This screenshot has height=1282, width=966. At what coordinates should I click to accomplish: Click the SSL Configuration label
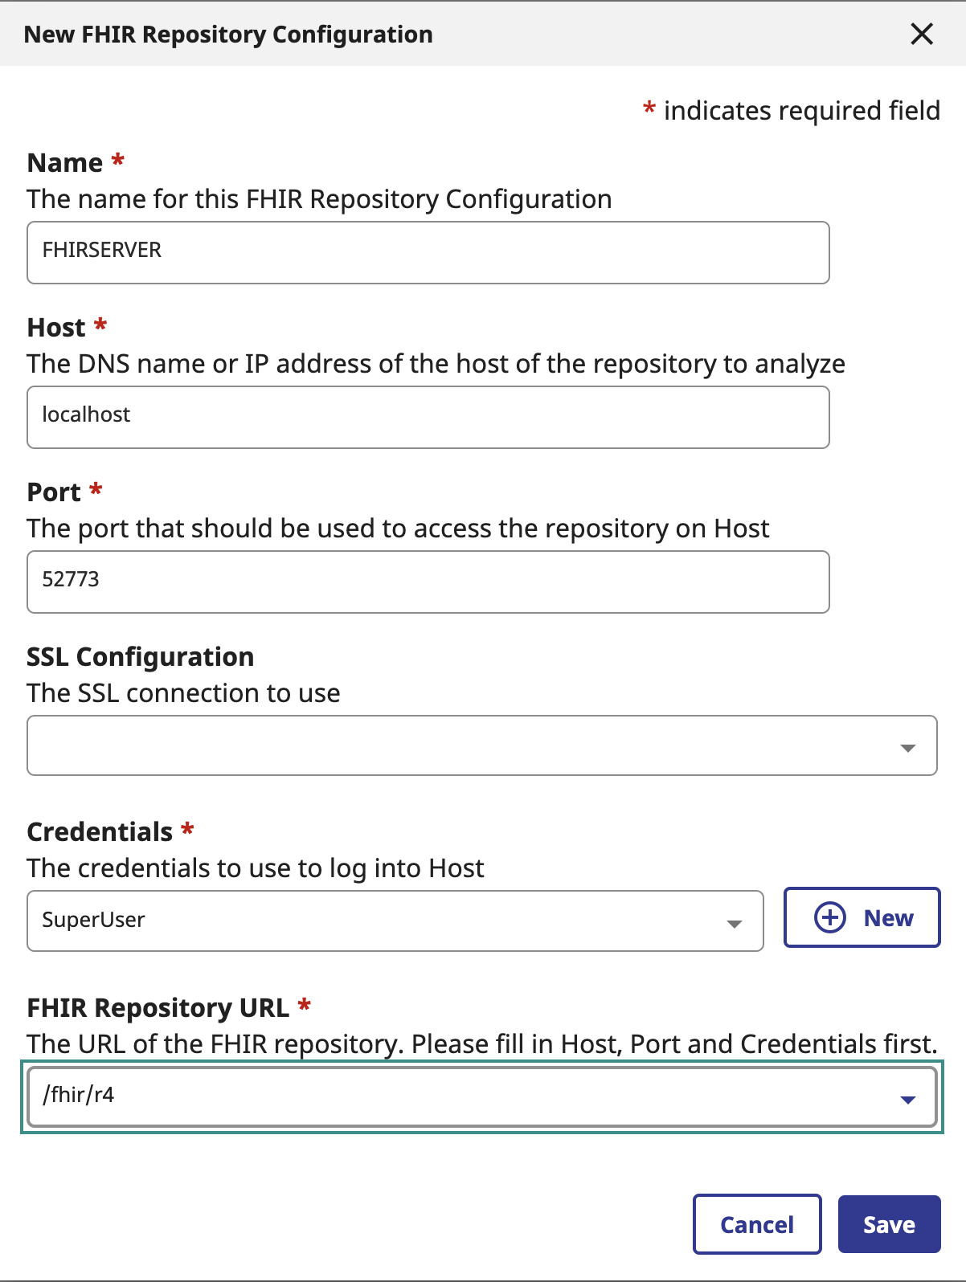[141, 656]
